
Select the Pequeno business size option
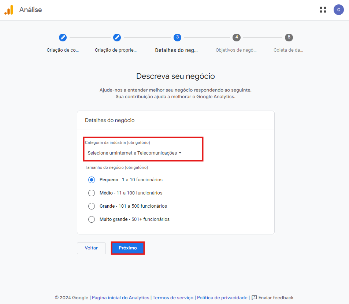tap(92, 180)
